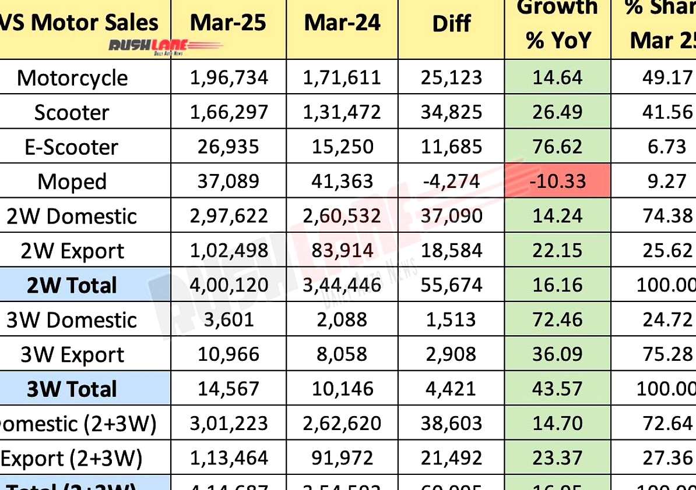This screenshot has height=490, width=696.
Task: Click the red -10.33 Moped growth cell
Action: [x=557, y=181]
